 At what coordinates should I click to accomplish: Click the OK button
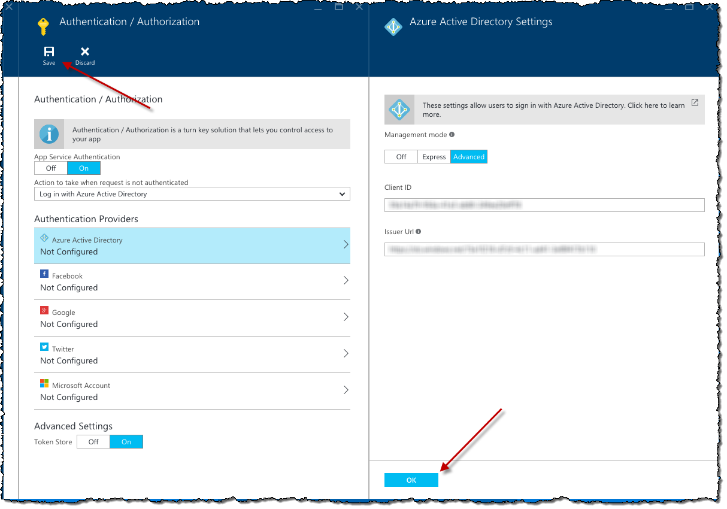411,480
